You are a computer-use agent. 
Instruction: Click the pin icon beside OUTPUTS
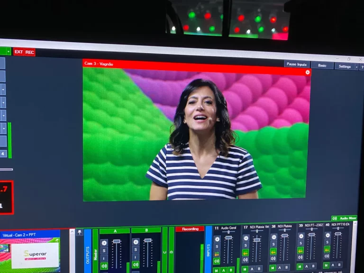tap(80, 232)
